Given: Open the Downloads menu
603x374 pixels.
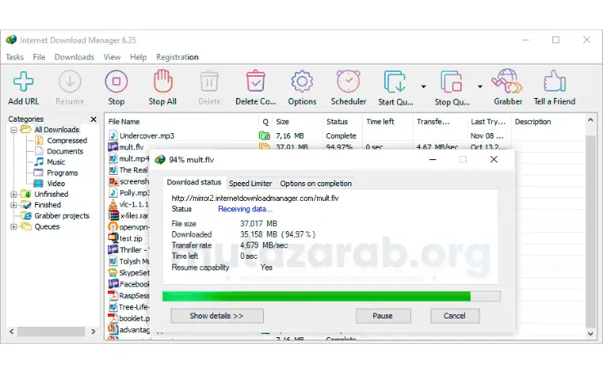Looking at the screenshot, I should [x=74, y=57].
